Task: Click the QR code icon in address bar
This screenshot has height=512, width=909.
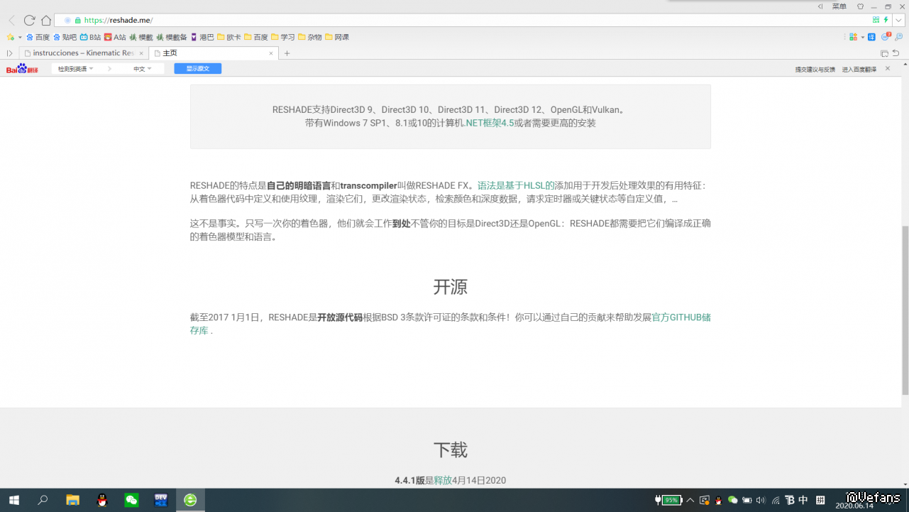Action: pyautogui.click(x=876, y=20)
